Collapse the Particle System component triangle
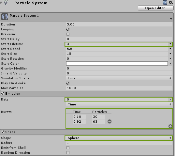 coord(1,3)
